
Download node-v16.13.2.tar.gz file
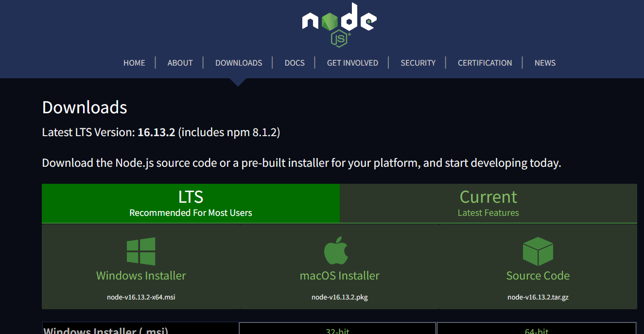(538, 297)
